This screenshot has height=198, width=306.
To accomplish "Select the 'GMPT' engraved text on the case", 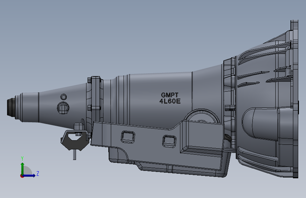I will click(169, 95).
